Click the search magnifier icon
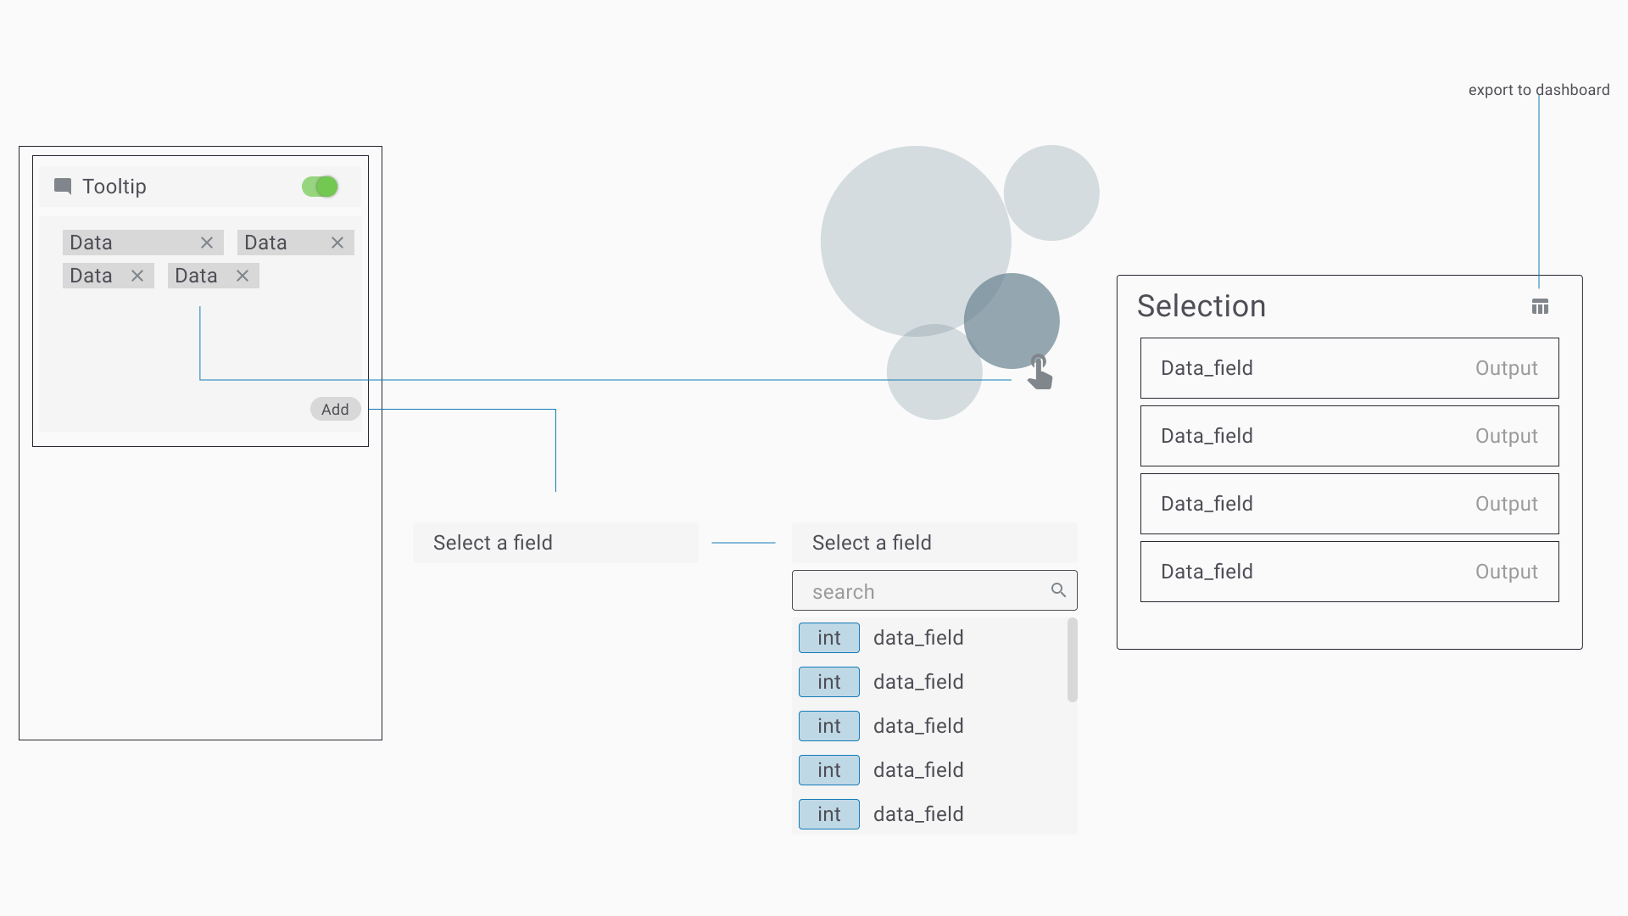This screenshot has height=916, width=1628. 1058,590
